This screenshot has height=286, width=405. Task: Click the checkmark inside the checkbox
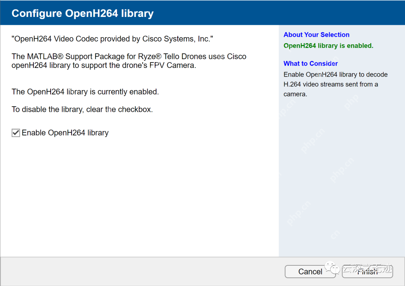pos(16,132)
